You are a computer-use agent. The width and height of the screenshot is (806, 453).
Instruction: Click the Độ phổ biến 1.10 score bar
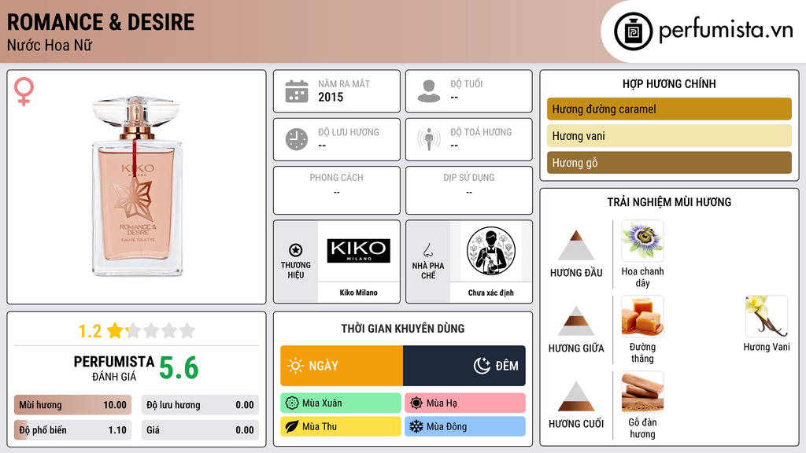(72, 430)
